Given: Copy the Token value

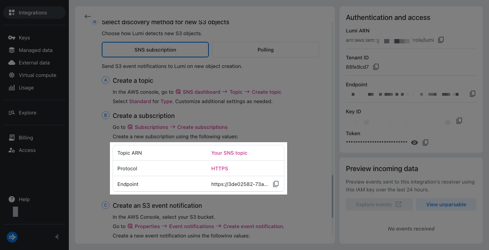Looking at the screenshot, I should (426, 143).
